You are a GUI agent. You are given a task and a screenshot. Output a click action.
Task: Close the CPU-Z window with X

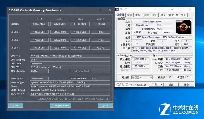(x=190, y=9)
